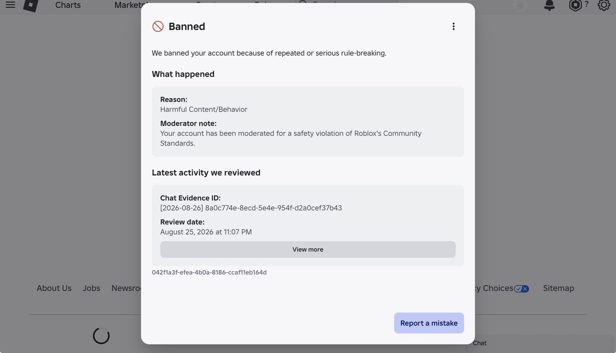This screenshot has height=353, width=616.
Task: Click the View more button
Action: [308, 249]
